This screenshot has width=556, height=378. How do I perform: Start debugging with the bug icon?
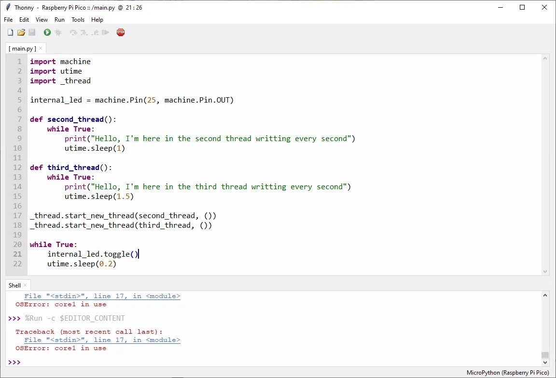pyautogui.click(x=58, y=33)
